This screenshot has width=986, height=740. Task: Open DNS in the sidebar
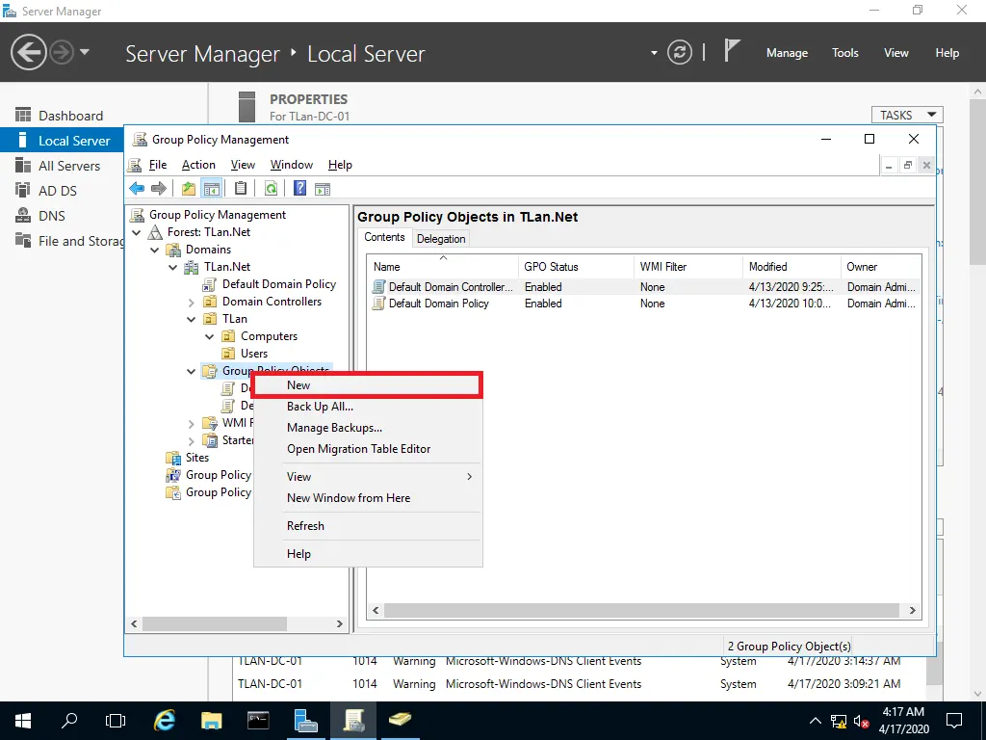pos(52,216)
